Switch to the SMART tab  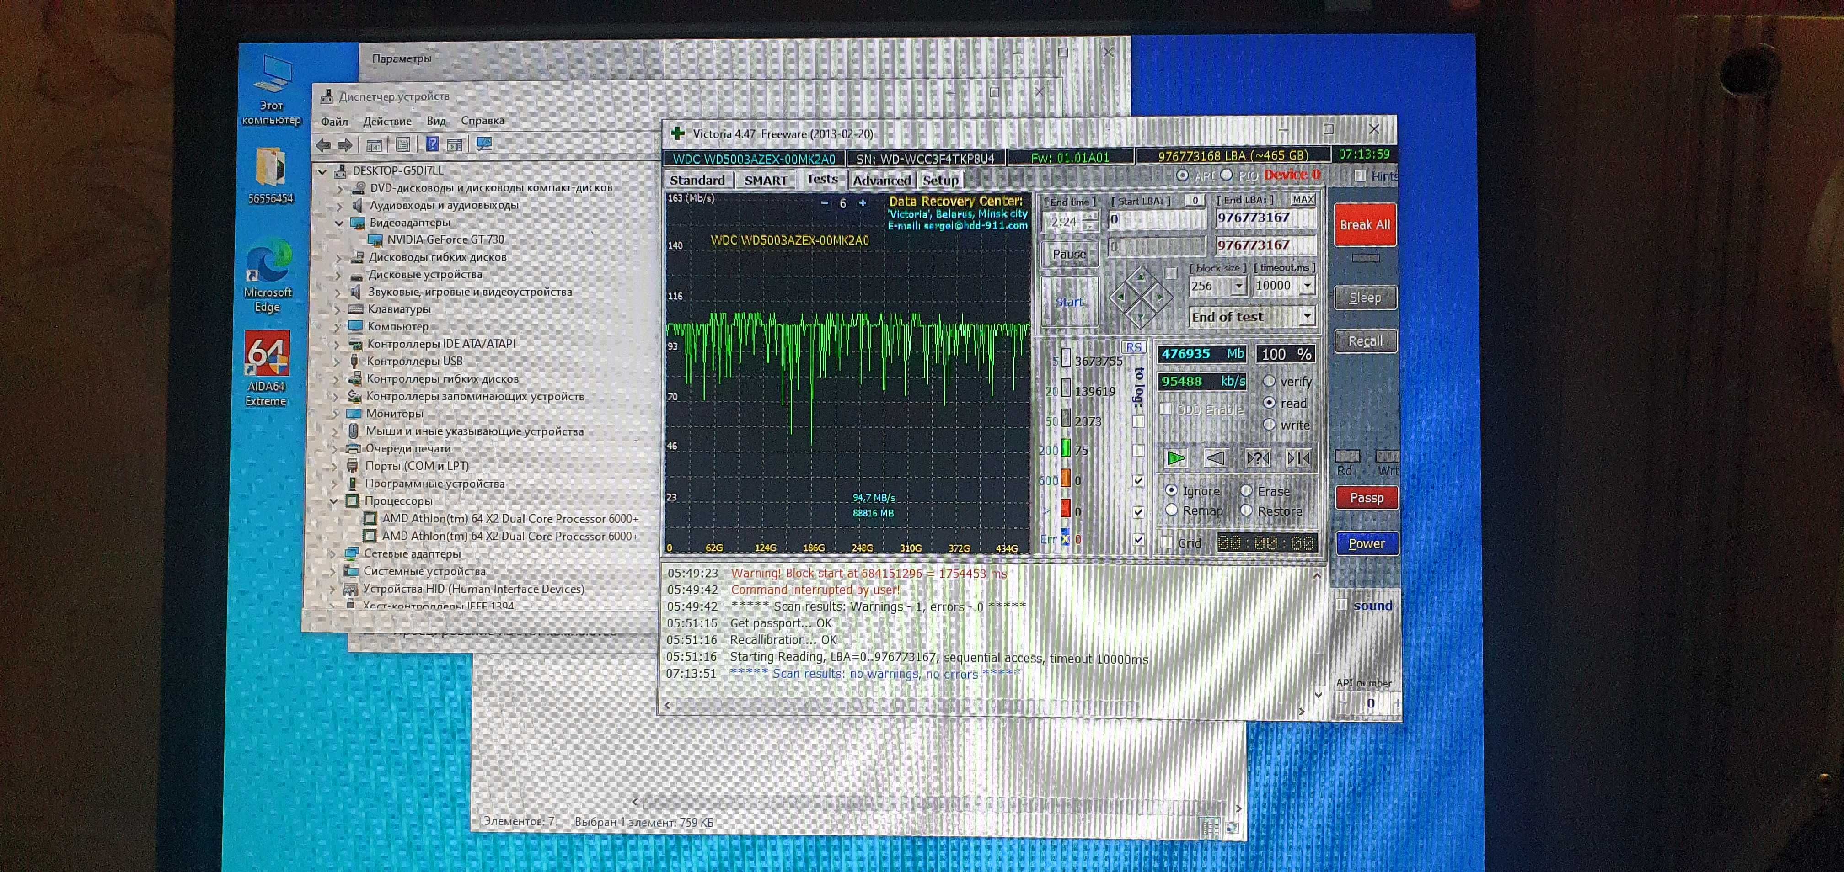coord(765,180)
